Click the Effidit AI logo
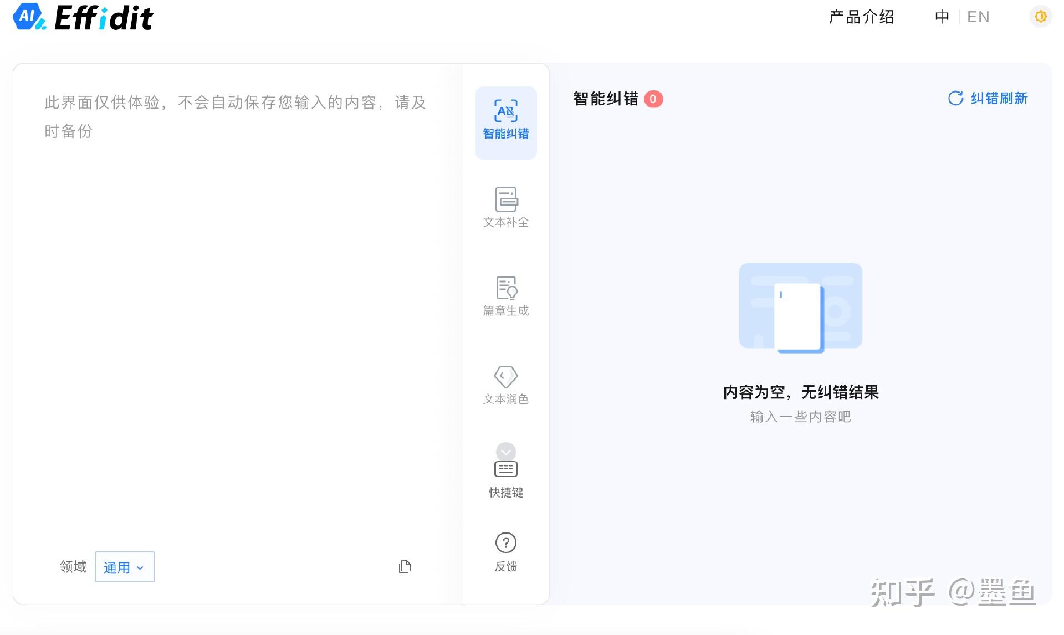This screenshot has width=1064, height=635. point(82,17)
